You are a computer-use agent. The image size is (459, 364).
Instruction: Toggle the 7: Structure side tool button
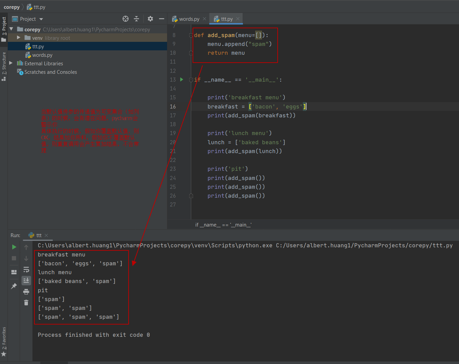[x=4, y=63]
